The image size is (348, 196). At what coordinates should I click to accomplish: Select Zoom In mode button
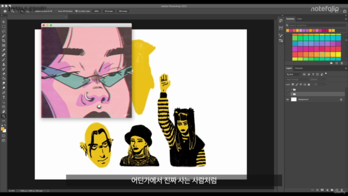tap(22, 11)
